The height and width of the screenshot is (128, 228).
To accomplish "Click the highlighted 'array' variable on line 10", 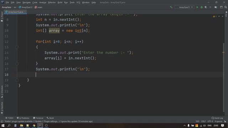I will (x=54, y=31).
